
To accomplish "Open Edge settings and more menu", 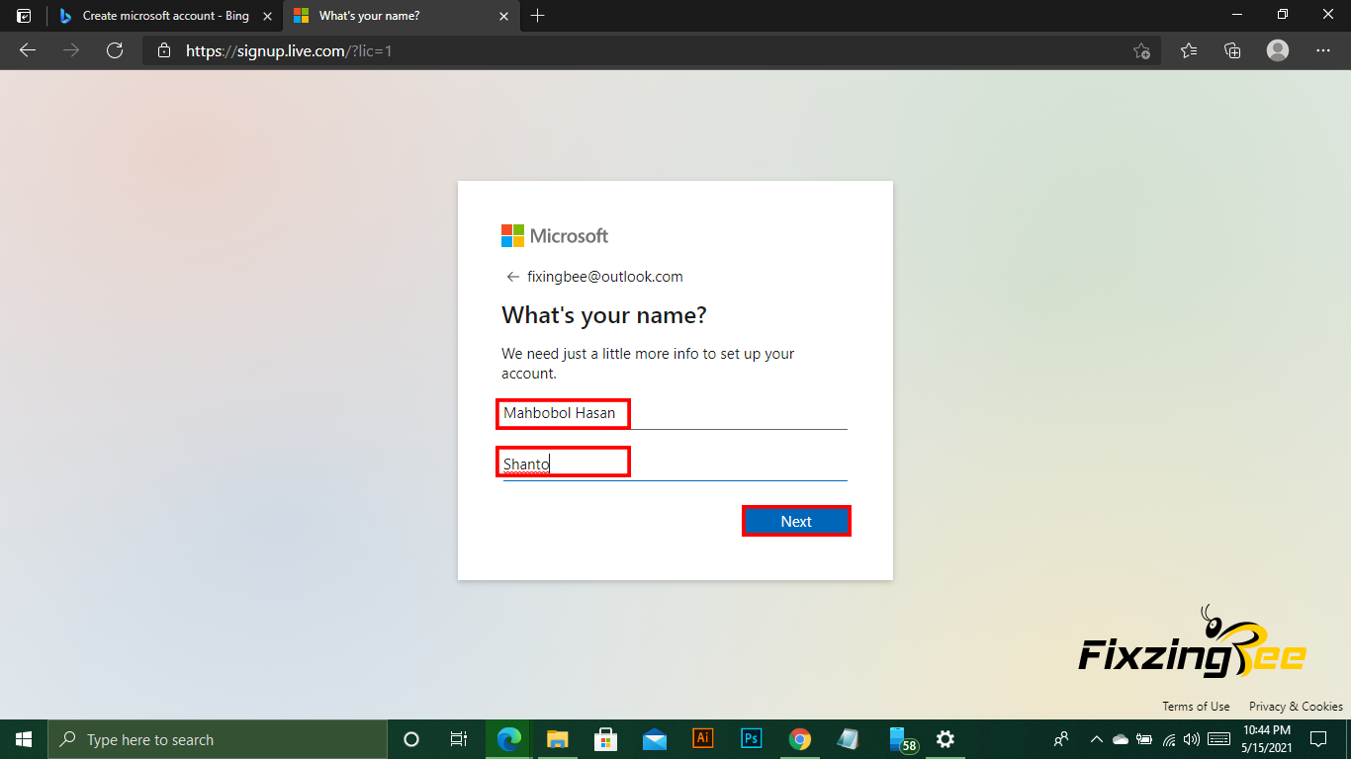I will tap(1323, 50).
